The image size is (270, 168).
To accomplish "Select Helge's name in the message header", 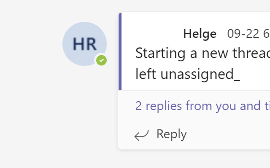I will tap(200, 33).
